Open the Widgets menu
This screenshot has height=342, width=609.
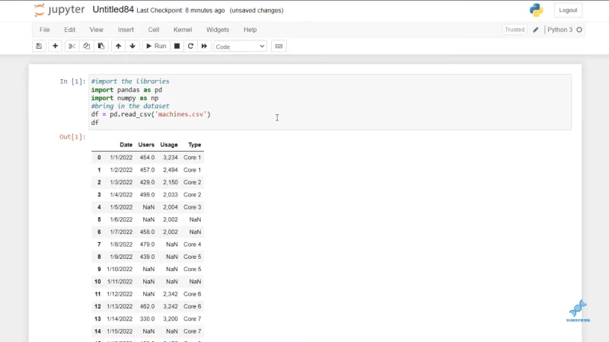(218, 30)
